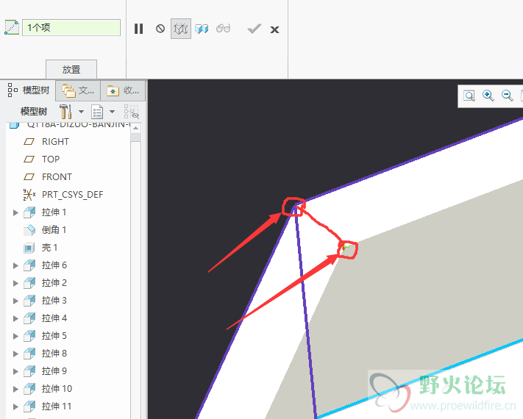Screen dimensions: 523x419
Task: Select PRT_CSYS_DEF coordinate system
Action: [72, 195]
